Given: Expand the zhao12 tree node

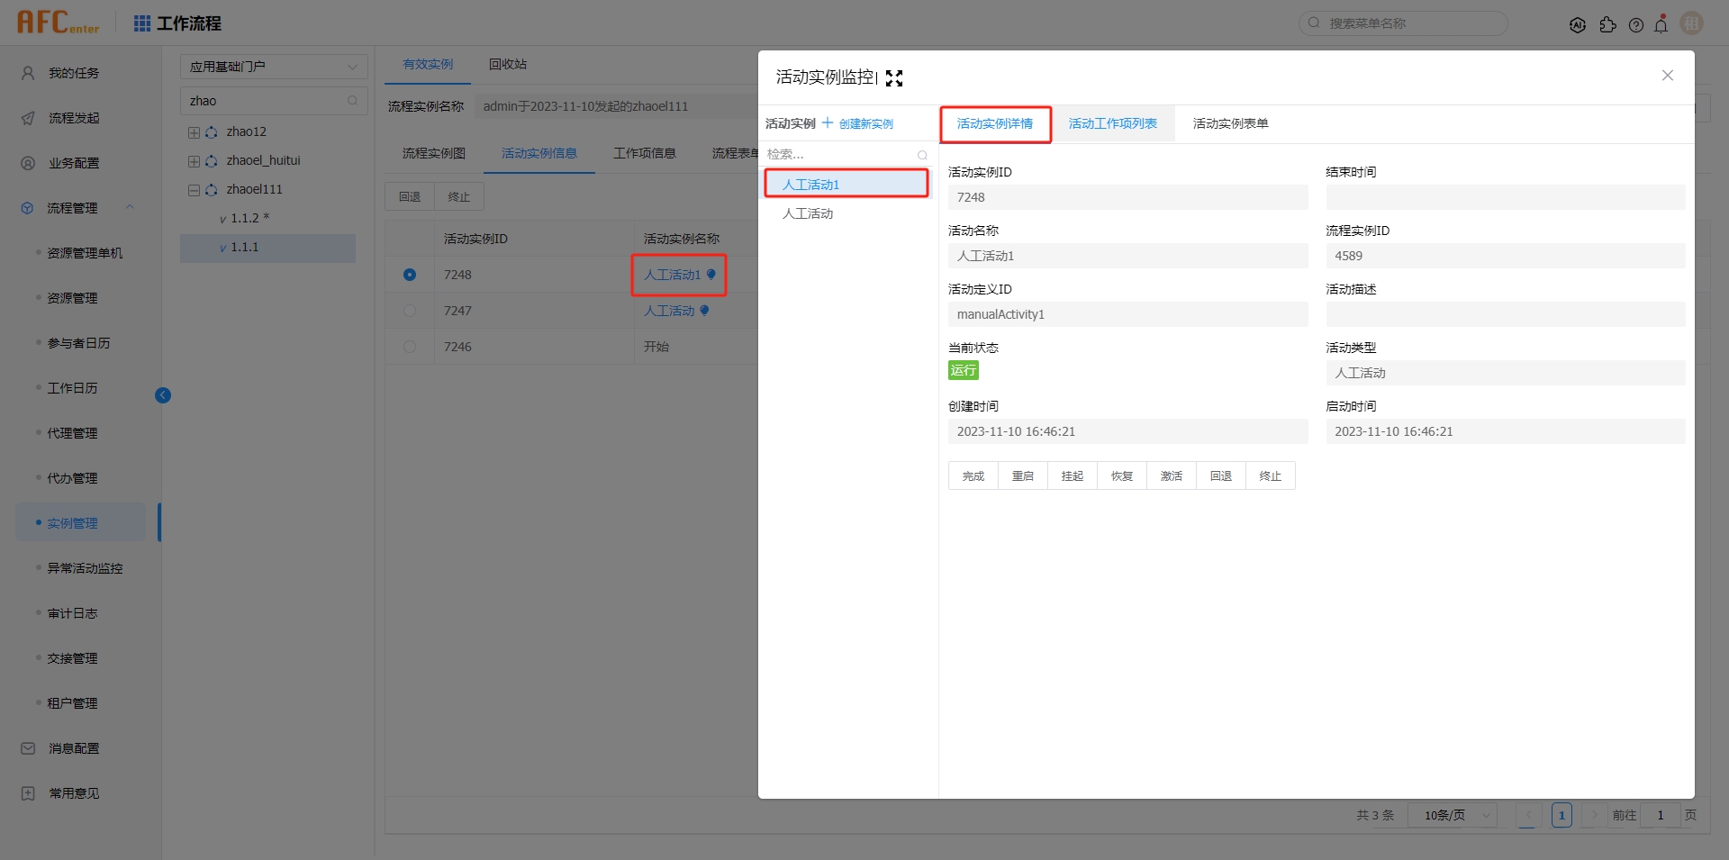Looking at the screenshot, I should tap(193, 131).
